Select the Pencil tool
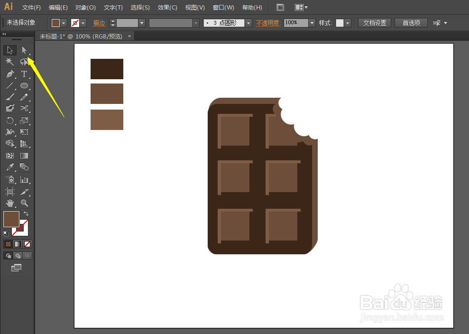 [x=24, y=97]
